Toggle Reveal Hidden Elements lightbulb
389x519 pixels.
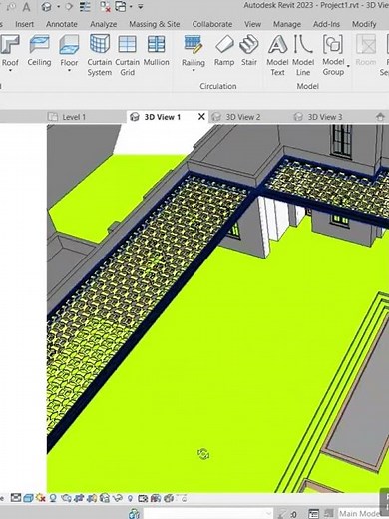coord(130,498)
